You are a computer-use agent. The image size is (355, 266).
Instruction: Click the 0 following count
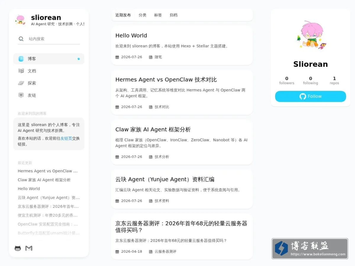[x=311, y=80]
